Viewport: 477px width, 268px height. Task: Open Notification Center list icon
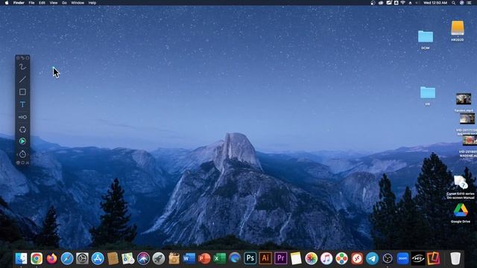469,3
